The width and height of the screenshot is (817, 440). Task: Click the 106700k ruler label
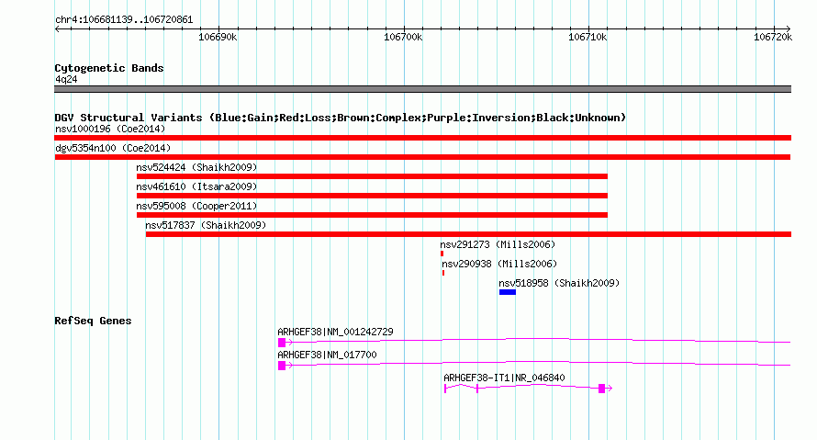point(403,37)
